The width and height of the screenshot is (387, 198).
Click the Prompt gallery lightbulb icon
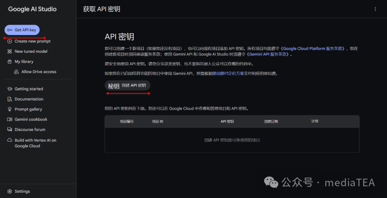10,109
